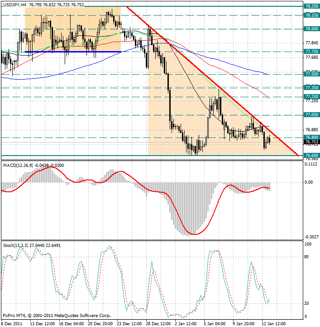Click the Stochastic 80 level label
The height and width of the screenshot is (327, 320).
point(306,257)
